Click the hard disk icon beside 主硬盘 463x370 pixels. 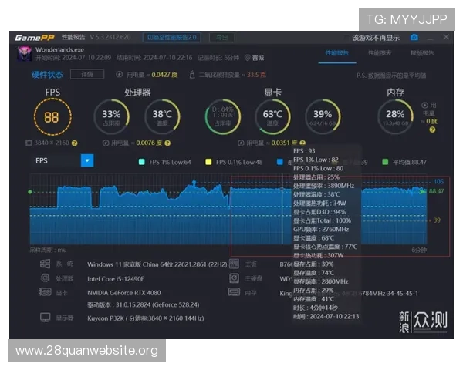click(x=234, y=278)
